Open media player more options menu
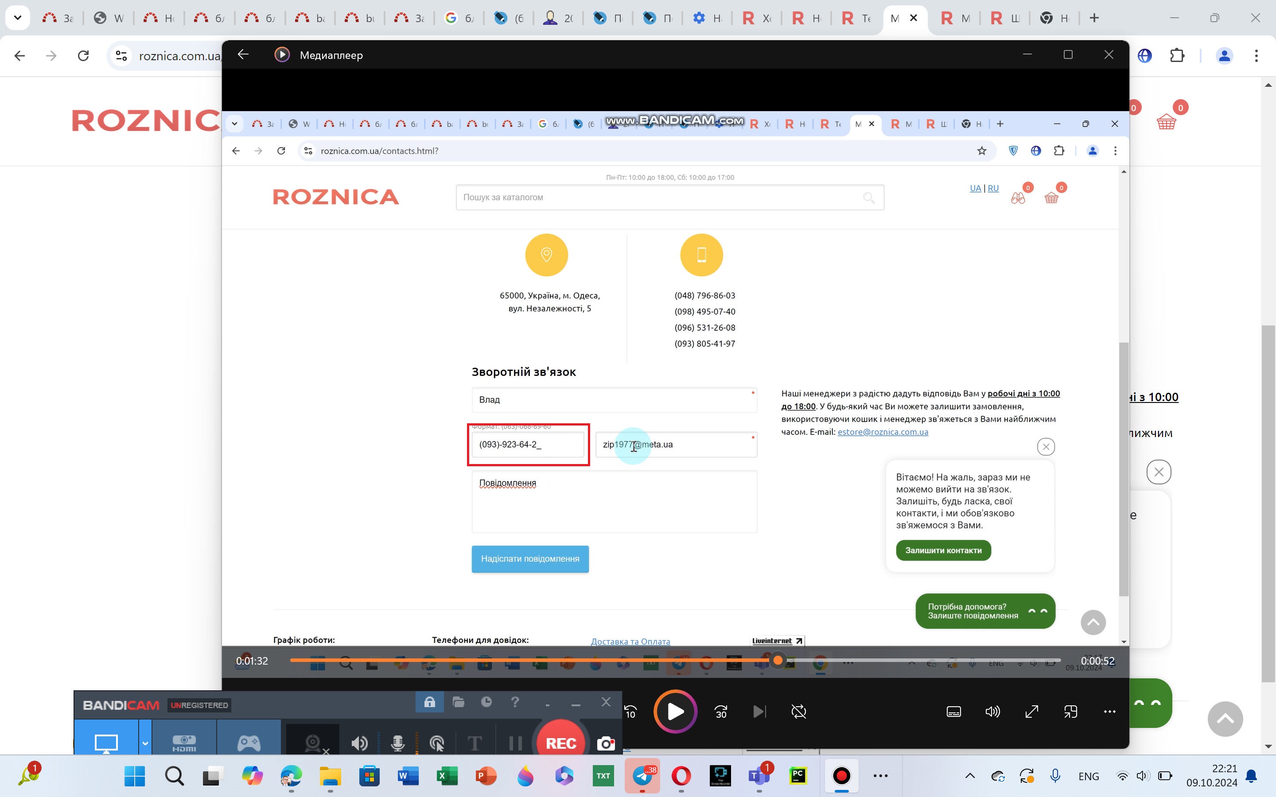 (x=1109, y=712)
